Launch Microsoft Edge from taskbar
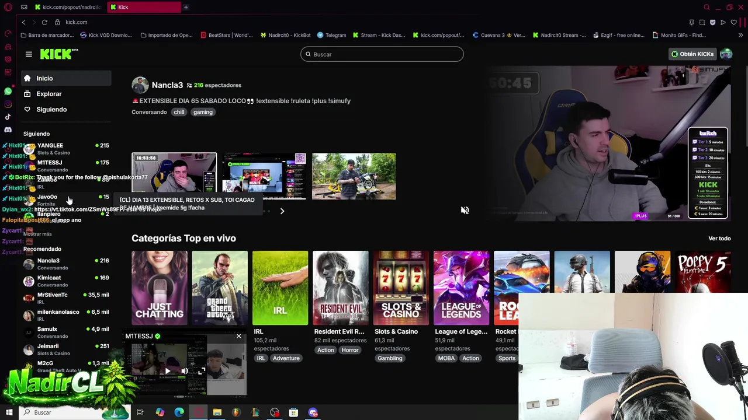The image size is (748, 420). (x=179, y=412)
